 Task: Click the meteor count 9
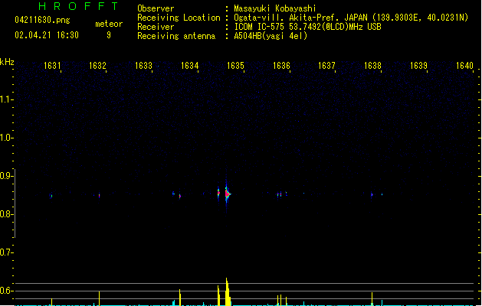pos(109,35)
